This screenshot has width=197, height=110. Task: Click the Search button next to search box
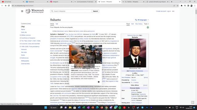95,11
